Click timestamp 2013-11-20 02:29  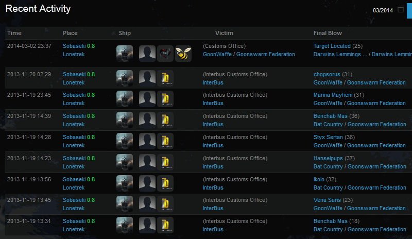(x=29, y=74)
